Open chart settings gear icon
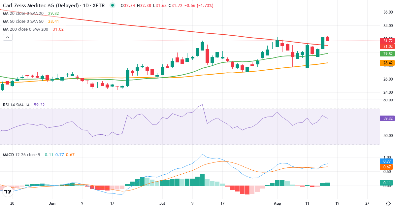 (388, 203)
